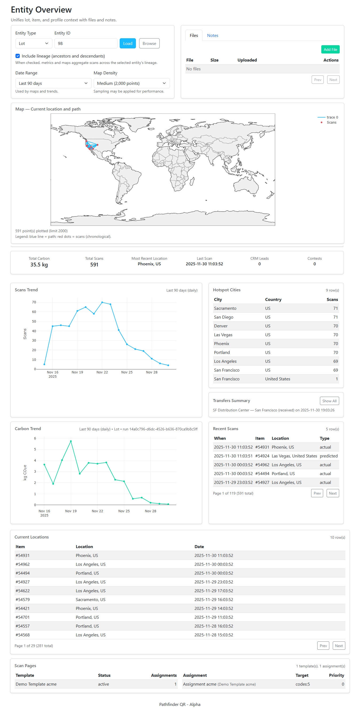Image resolution: width=364 pixels, height=715 pixels.
Task: Click Prev in Recent Scans pagination
Action: 317,493
